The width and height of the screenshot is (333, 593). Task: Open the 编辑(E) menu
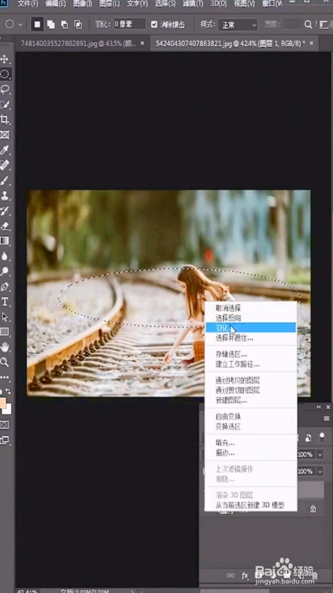(x=56, y=4)
